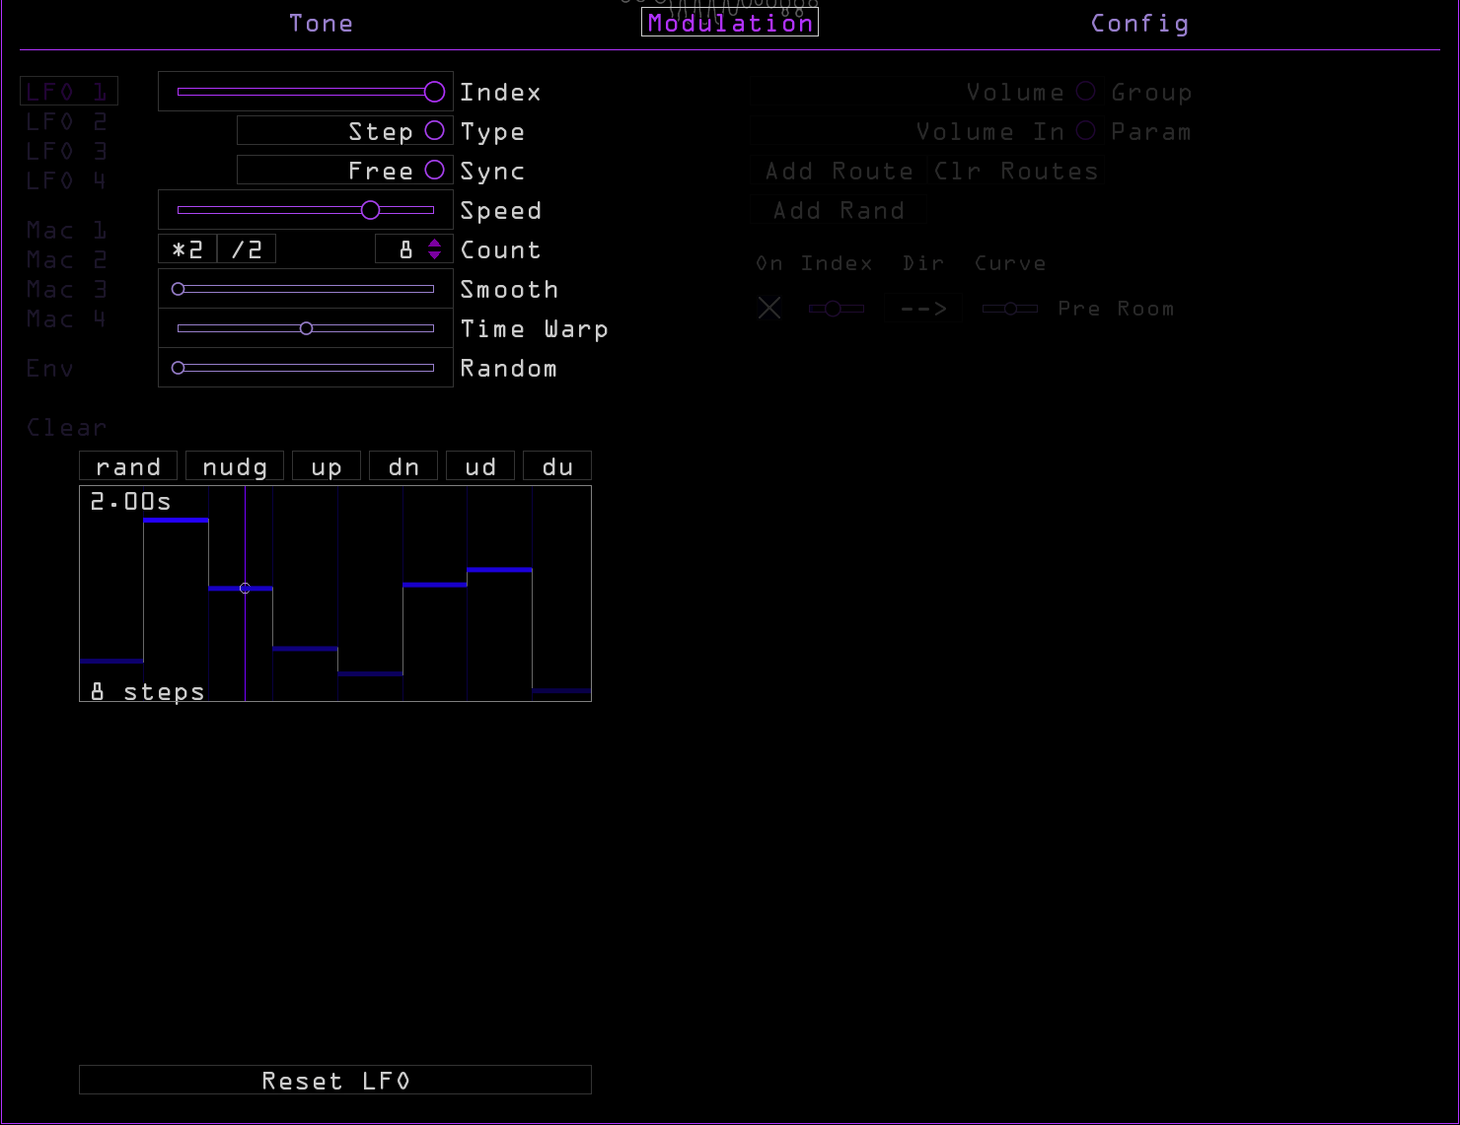This screenshot has height=1125, width=1460.
Task: Select Mac 1 macro
Action: [66, 230]
